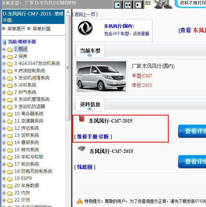Expand the 7 排气系统 node
This screenshot has width=206, height=207.
tap(4, 92)
